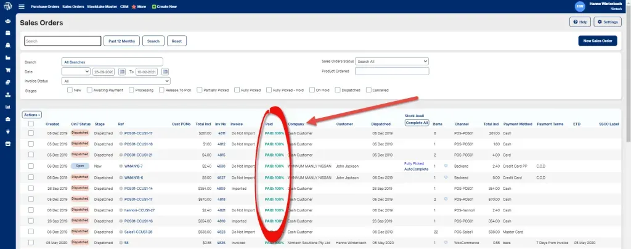This screenshot has height=249, width=631.
Task: Click into the Product Ordered field
Action: (x=391, y=71)
